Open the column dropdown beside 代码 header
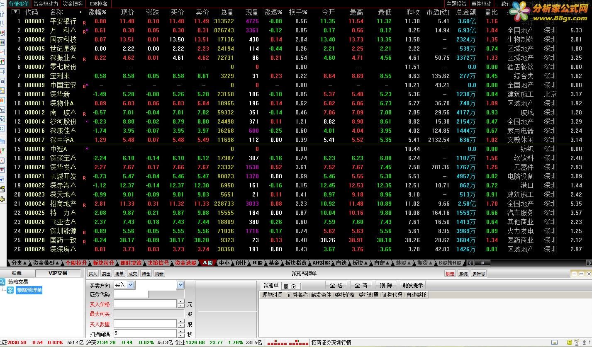This screenshot has height=347, width=592. [x=15, y=12]
